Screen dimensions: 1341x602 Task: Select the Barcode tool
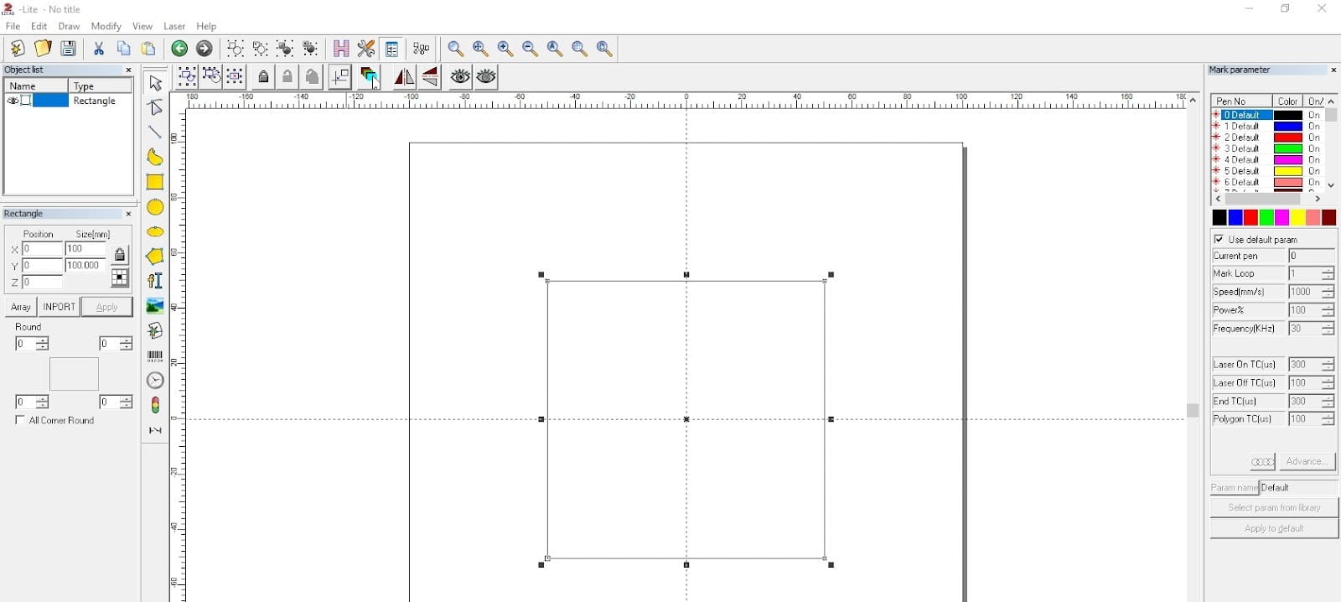[155, 355]
